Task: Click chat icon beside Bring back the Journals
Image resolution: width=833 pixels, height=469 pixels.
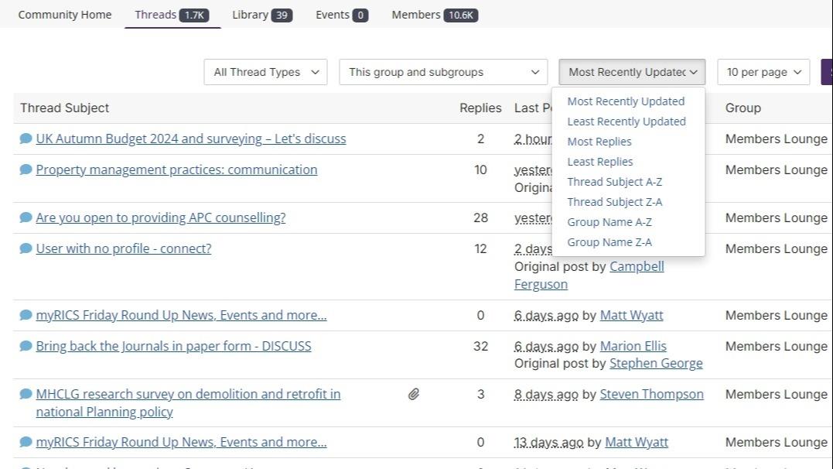Action: (x=26, y=346)
